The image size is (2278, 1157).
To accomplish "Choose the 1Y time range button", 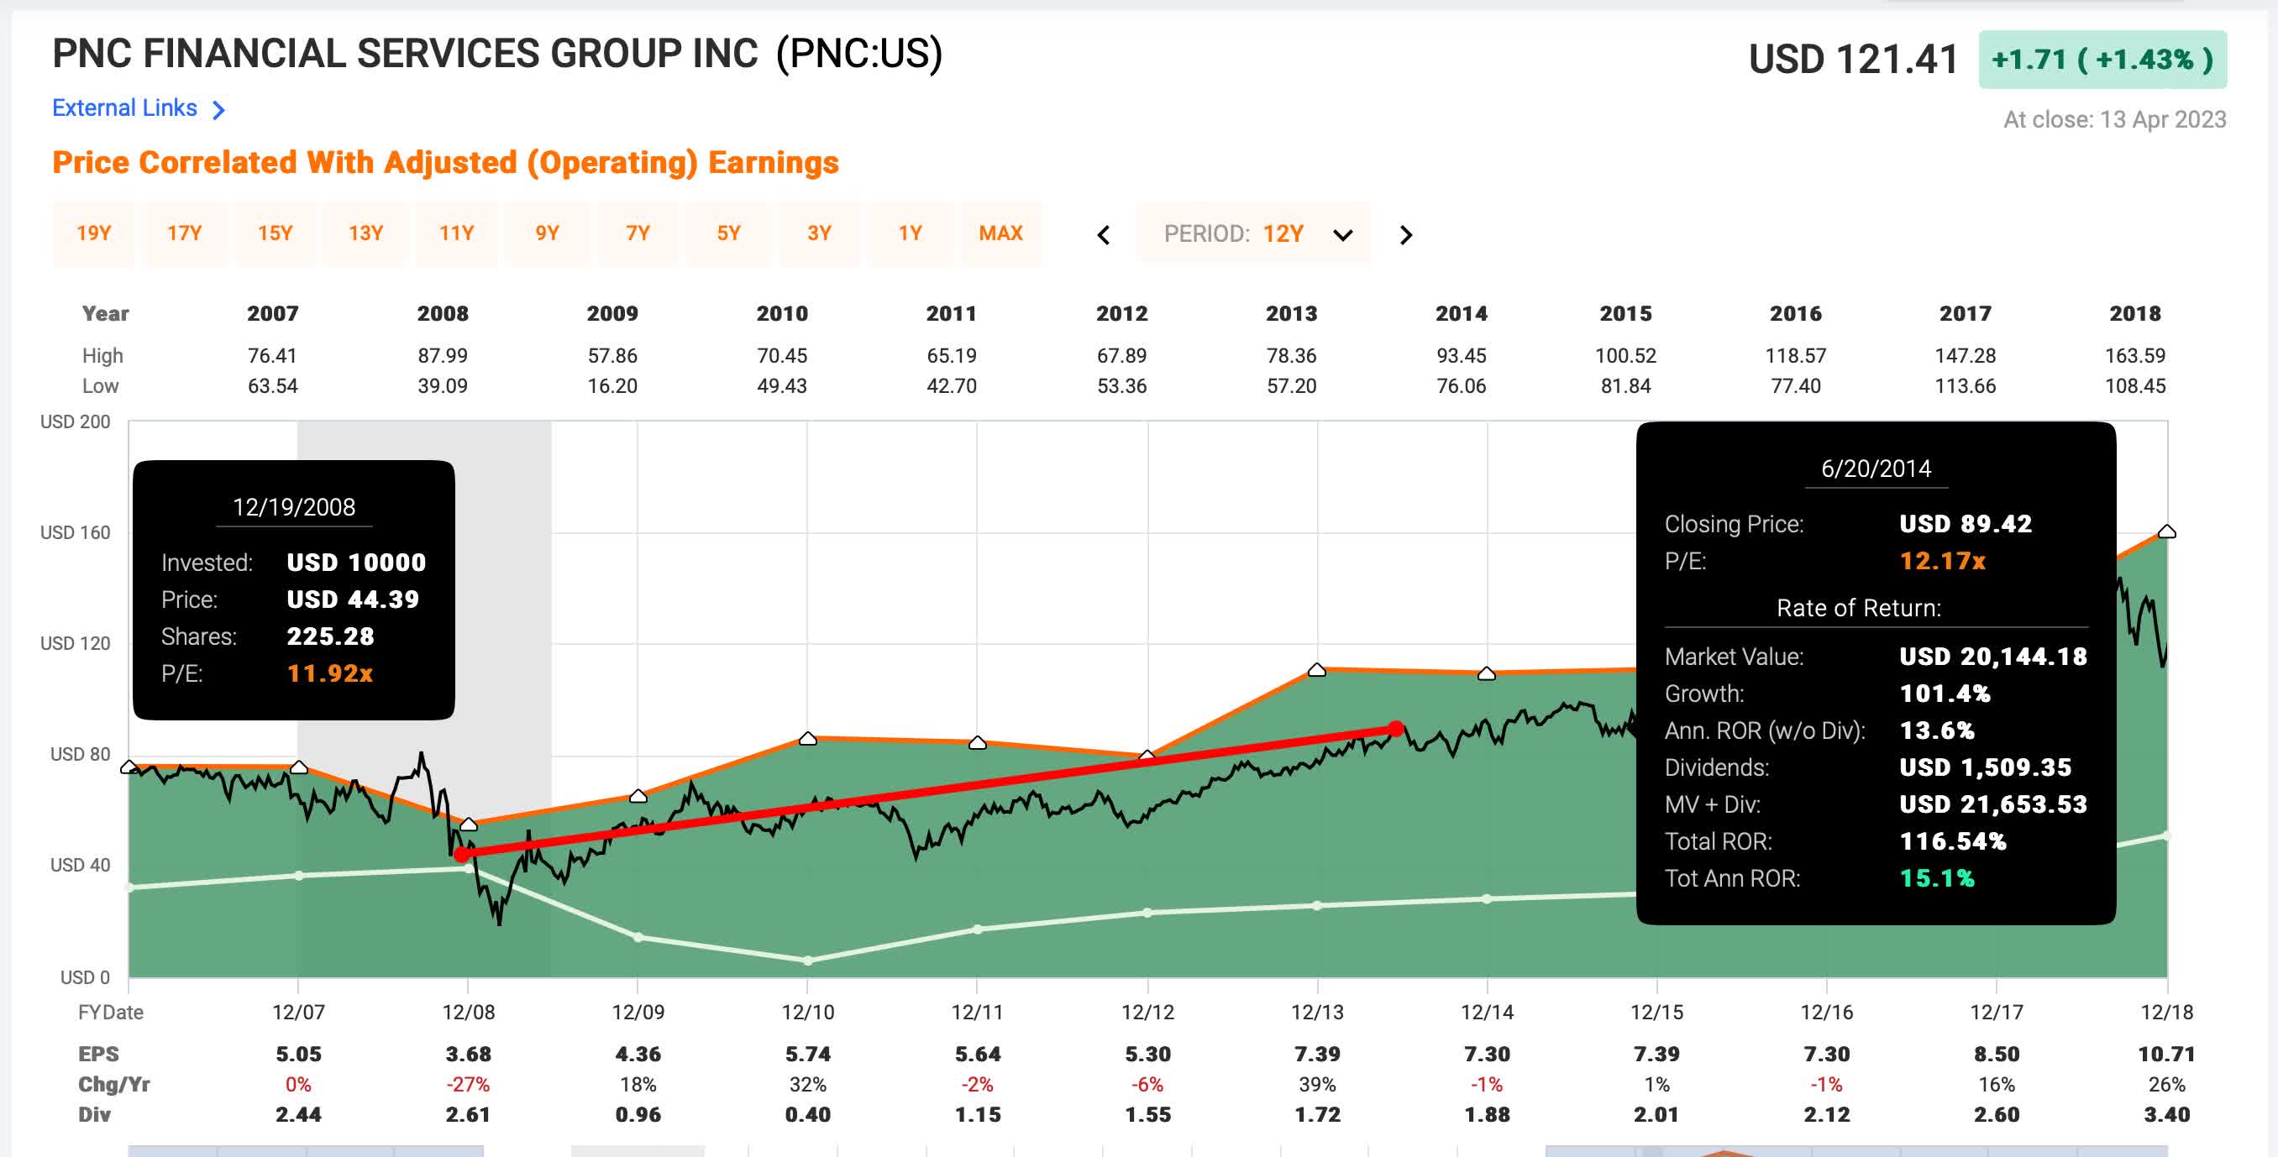I will pyautogui.click(x=910, y=233).
